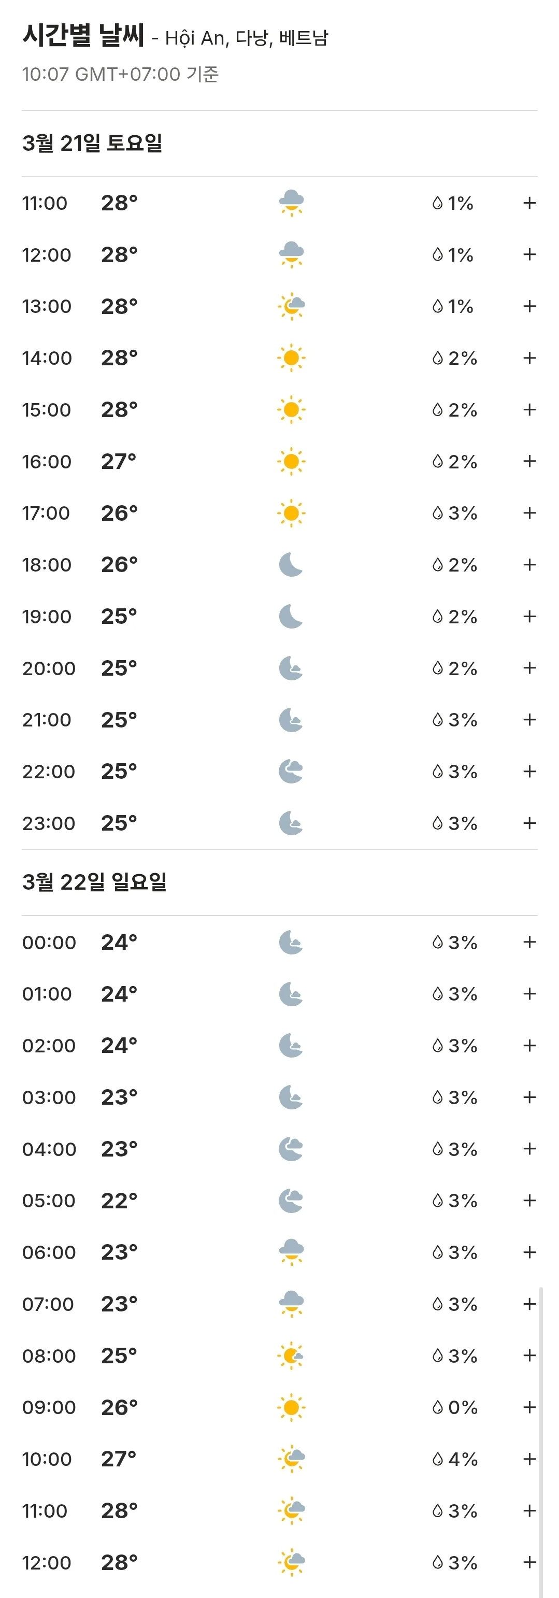Click the clear night moon icon at 18:00
Viewport: 559px width, 1598px height.
click(x=291, y=565)
